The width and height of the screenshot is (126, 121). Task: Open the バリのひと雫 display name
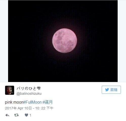(x=29, y=88)
